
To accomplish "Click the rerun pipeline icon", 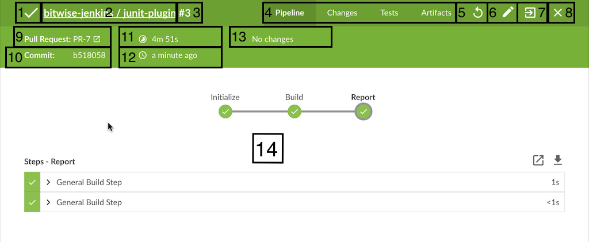I will coord(477,13).
